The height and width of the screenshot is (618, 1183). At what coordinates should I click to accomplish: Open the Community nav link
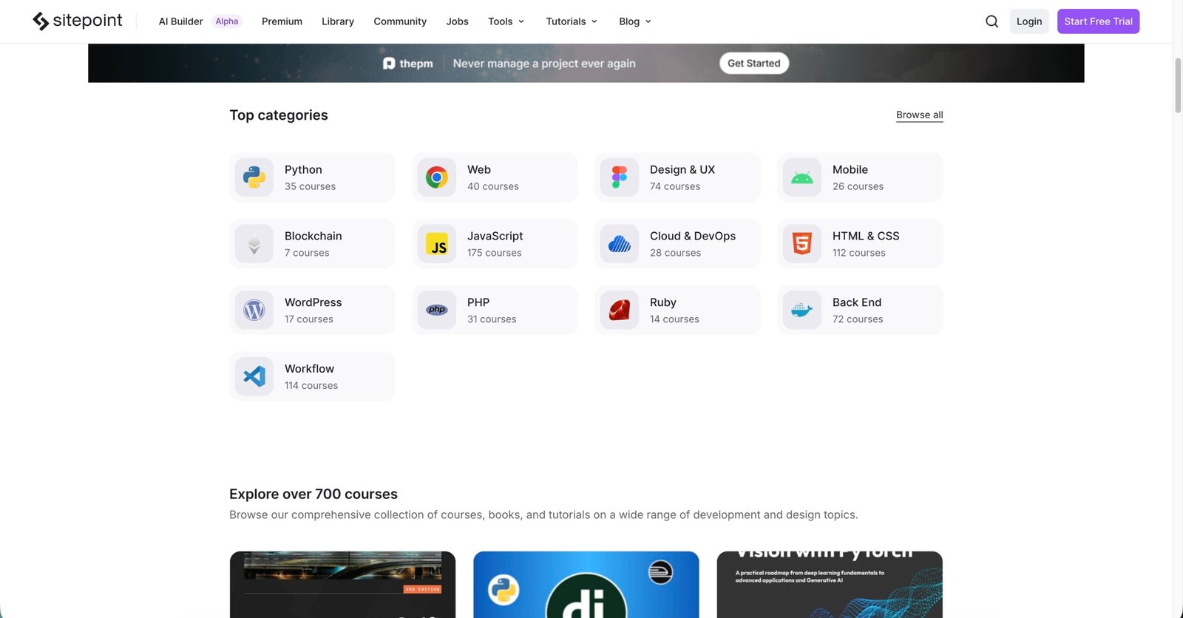[x=400, y=21]
